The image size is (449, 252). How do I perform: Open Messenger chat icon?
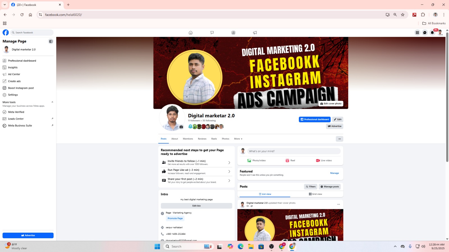pyautogui.click(x=425, y=33)
